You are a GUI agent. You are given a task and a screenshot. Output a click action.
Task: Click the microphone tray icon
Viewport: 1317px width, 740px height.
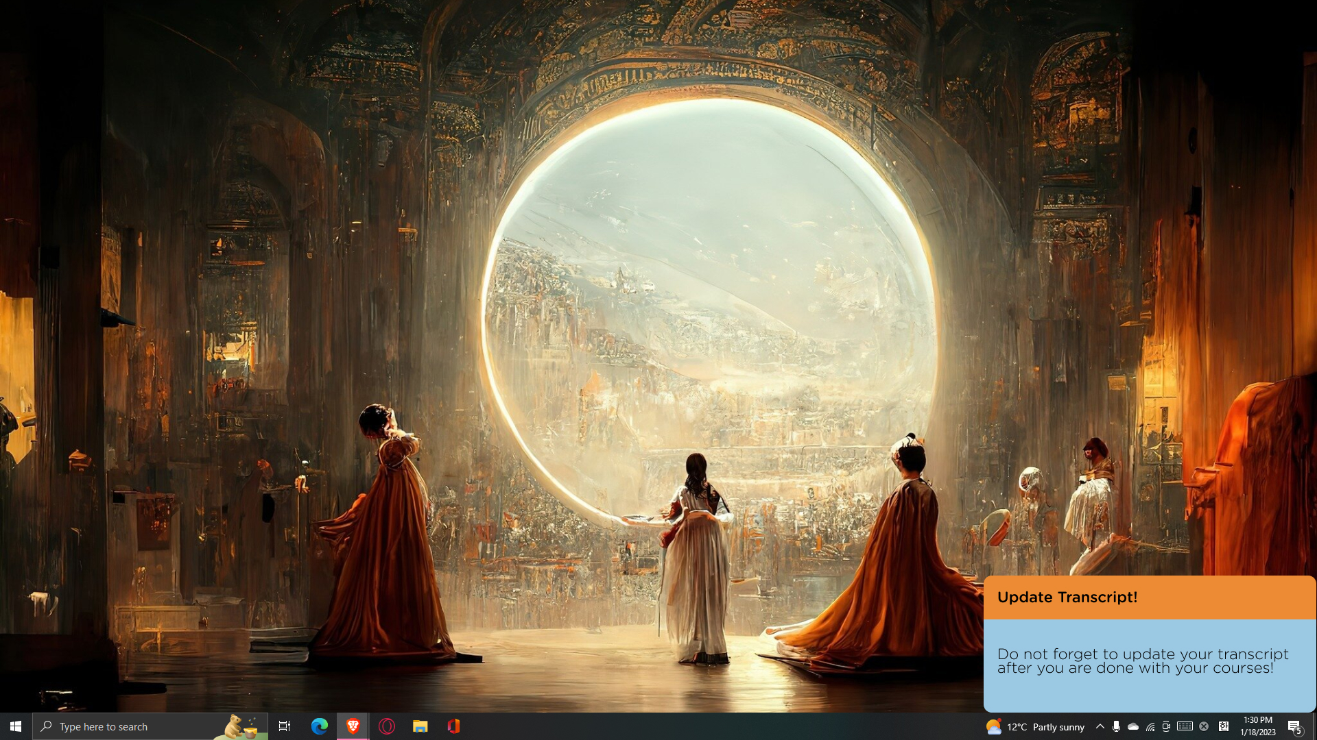(x=1116, y=726)
